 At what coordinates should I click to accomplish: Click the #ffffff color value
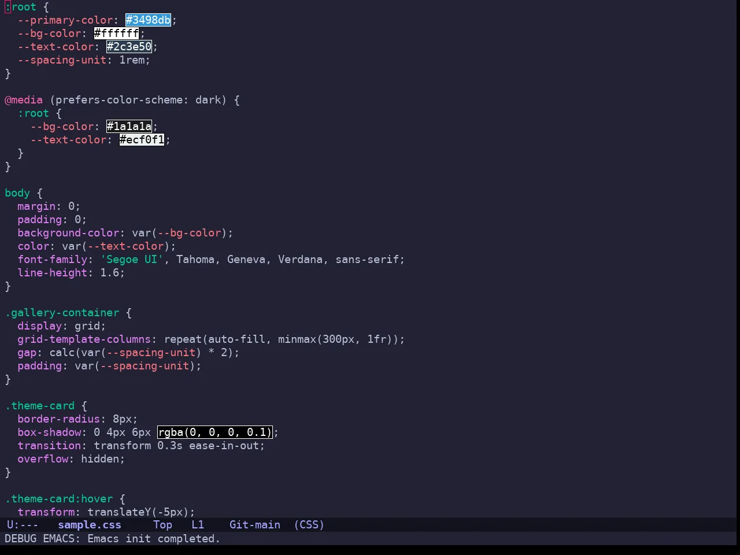[117, 34]
